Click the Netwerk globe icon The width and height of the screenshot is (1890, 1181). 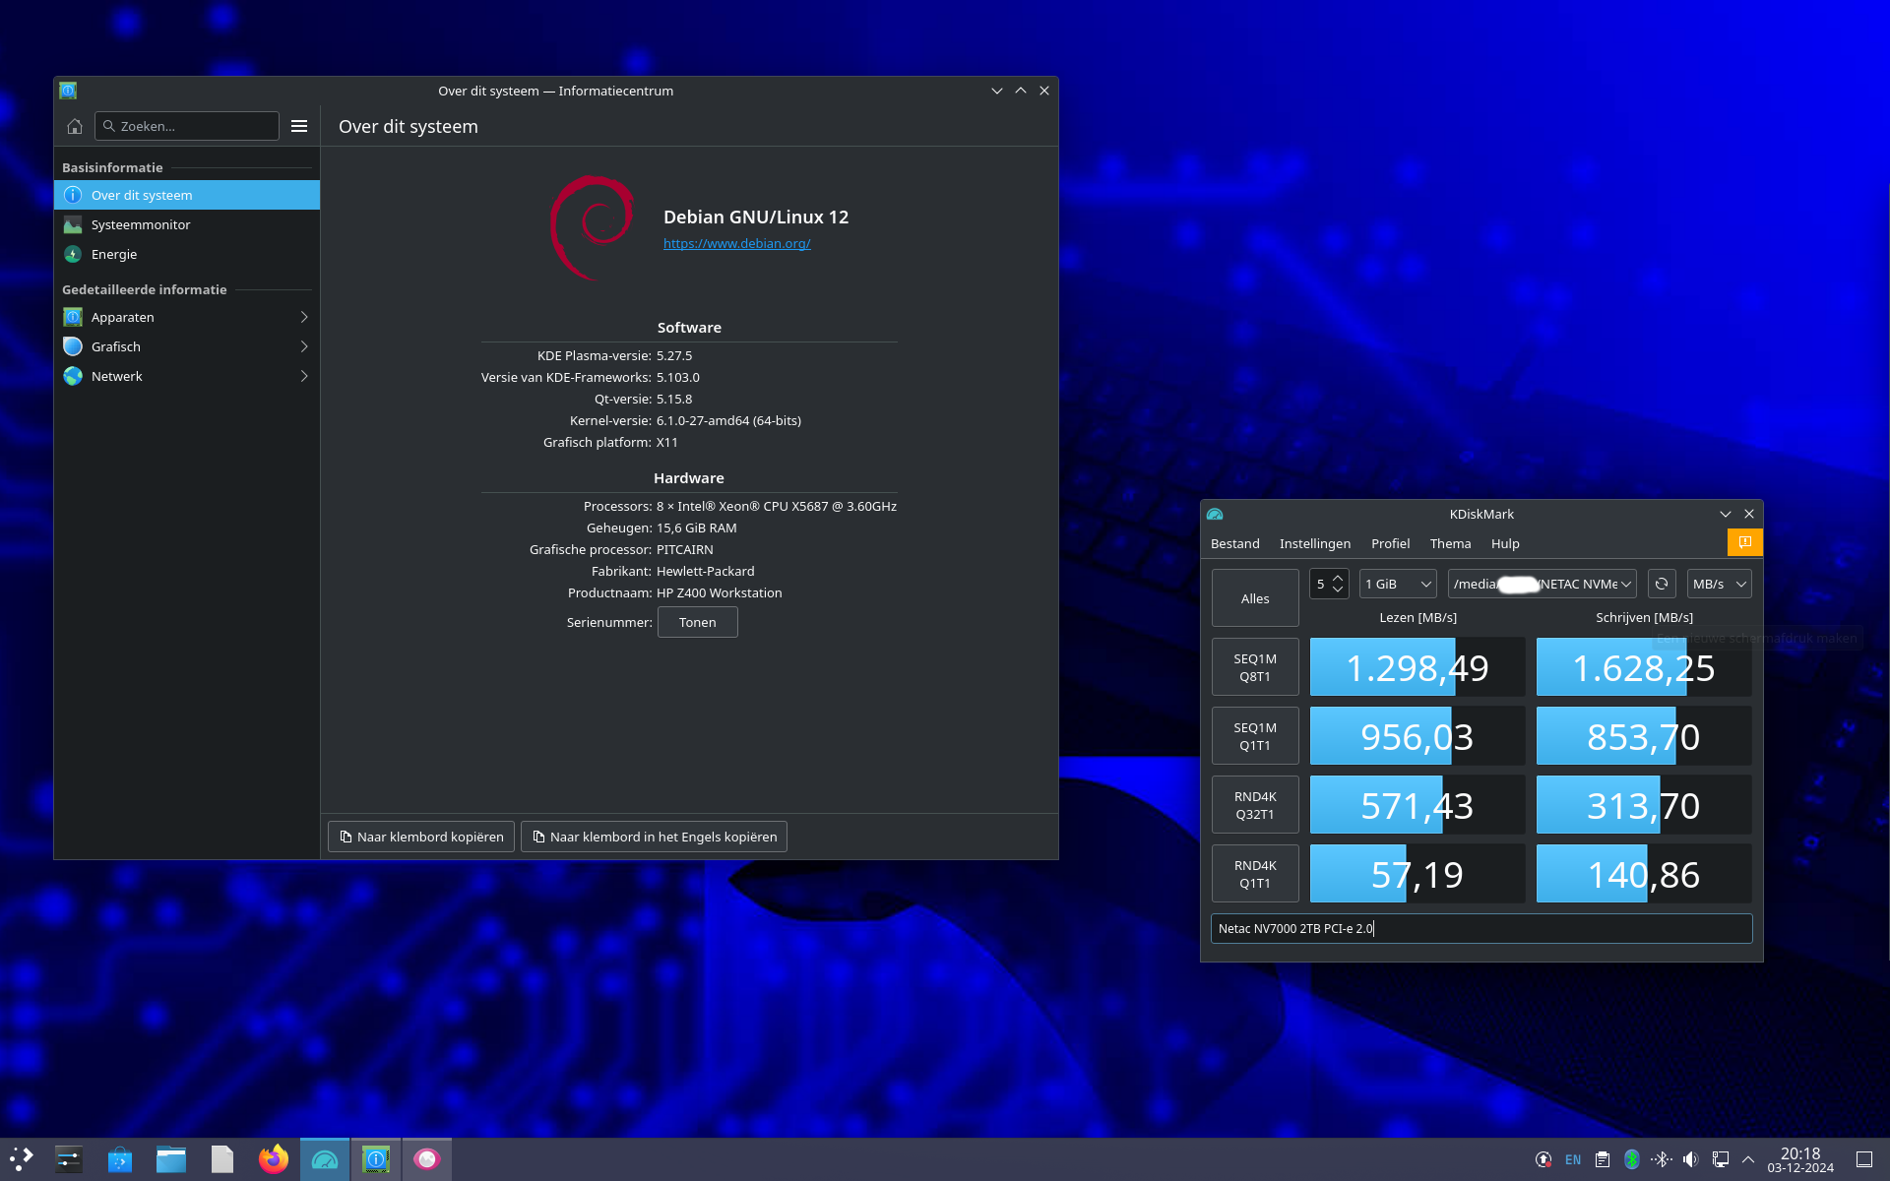coord(73,376)
